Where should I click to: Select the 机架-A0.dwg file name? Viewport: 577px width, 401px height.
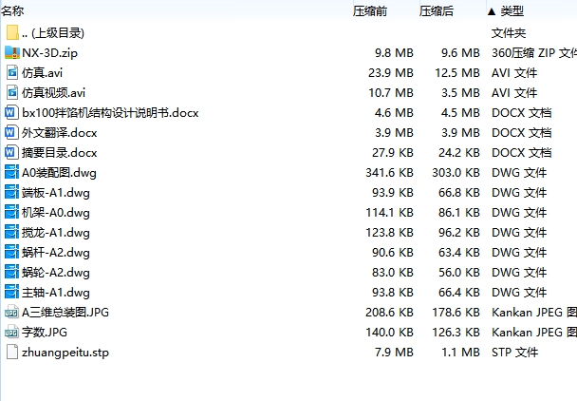[x=56, y=213]
